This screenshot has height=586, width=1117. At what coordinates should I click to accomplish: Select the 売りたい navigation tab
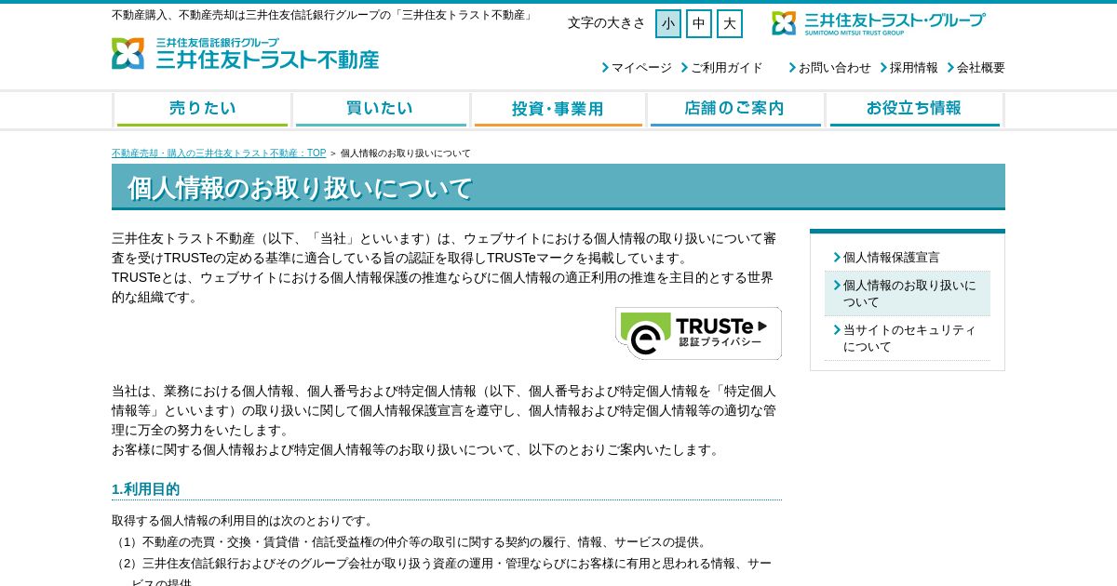[202, 110]
